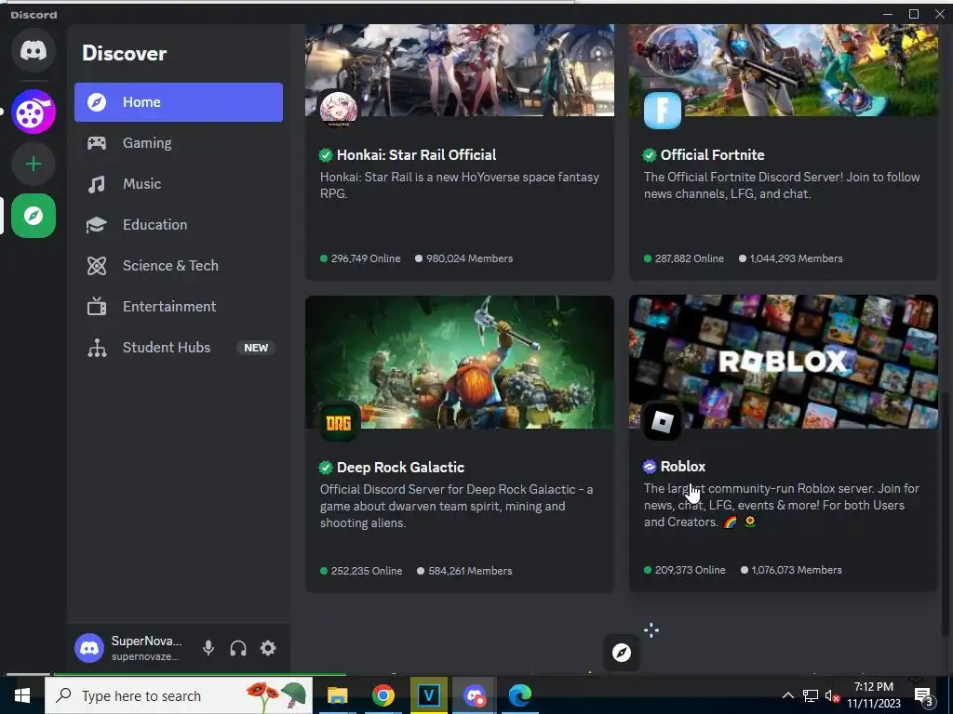Click the floating compass button at bottom

point(621,653)
